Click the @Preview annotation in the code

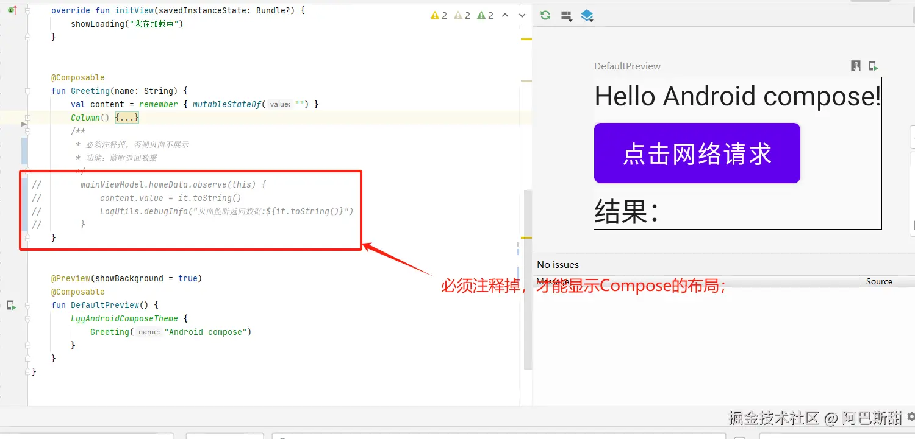point(71,278)
